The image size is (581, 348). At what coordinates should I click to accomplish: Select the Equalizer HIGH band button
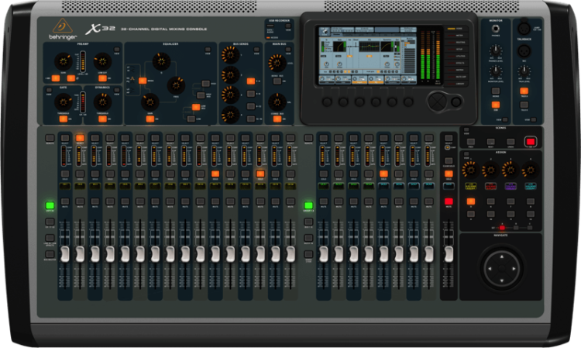(x=205, y=84)
